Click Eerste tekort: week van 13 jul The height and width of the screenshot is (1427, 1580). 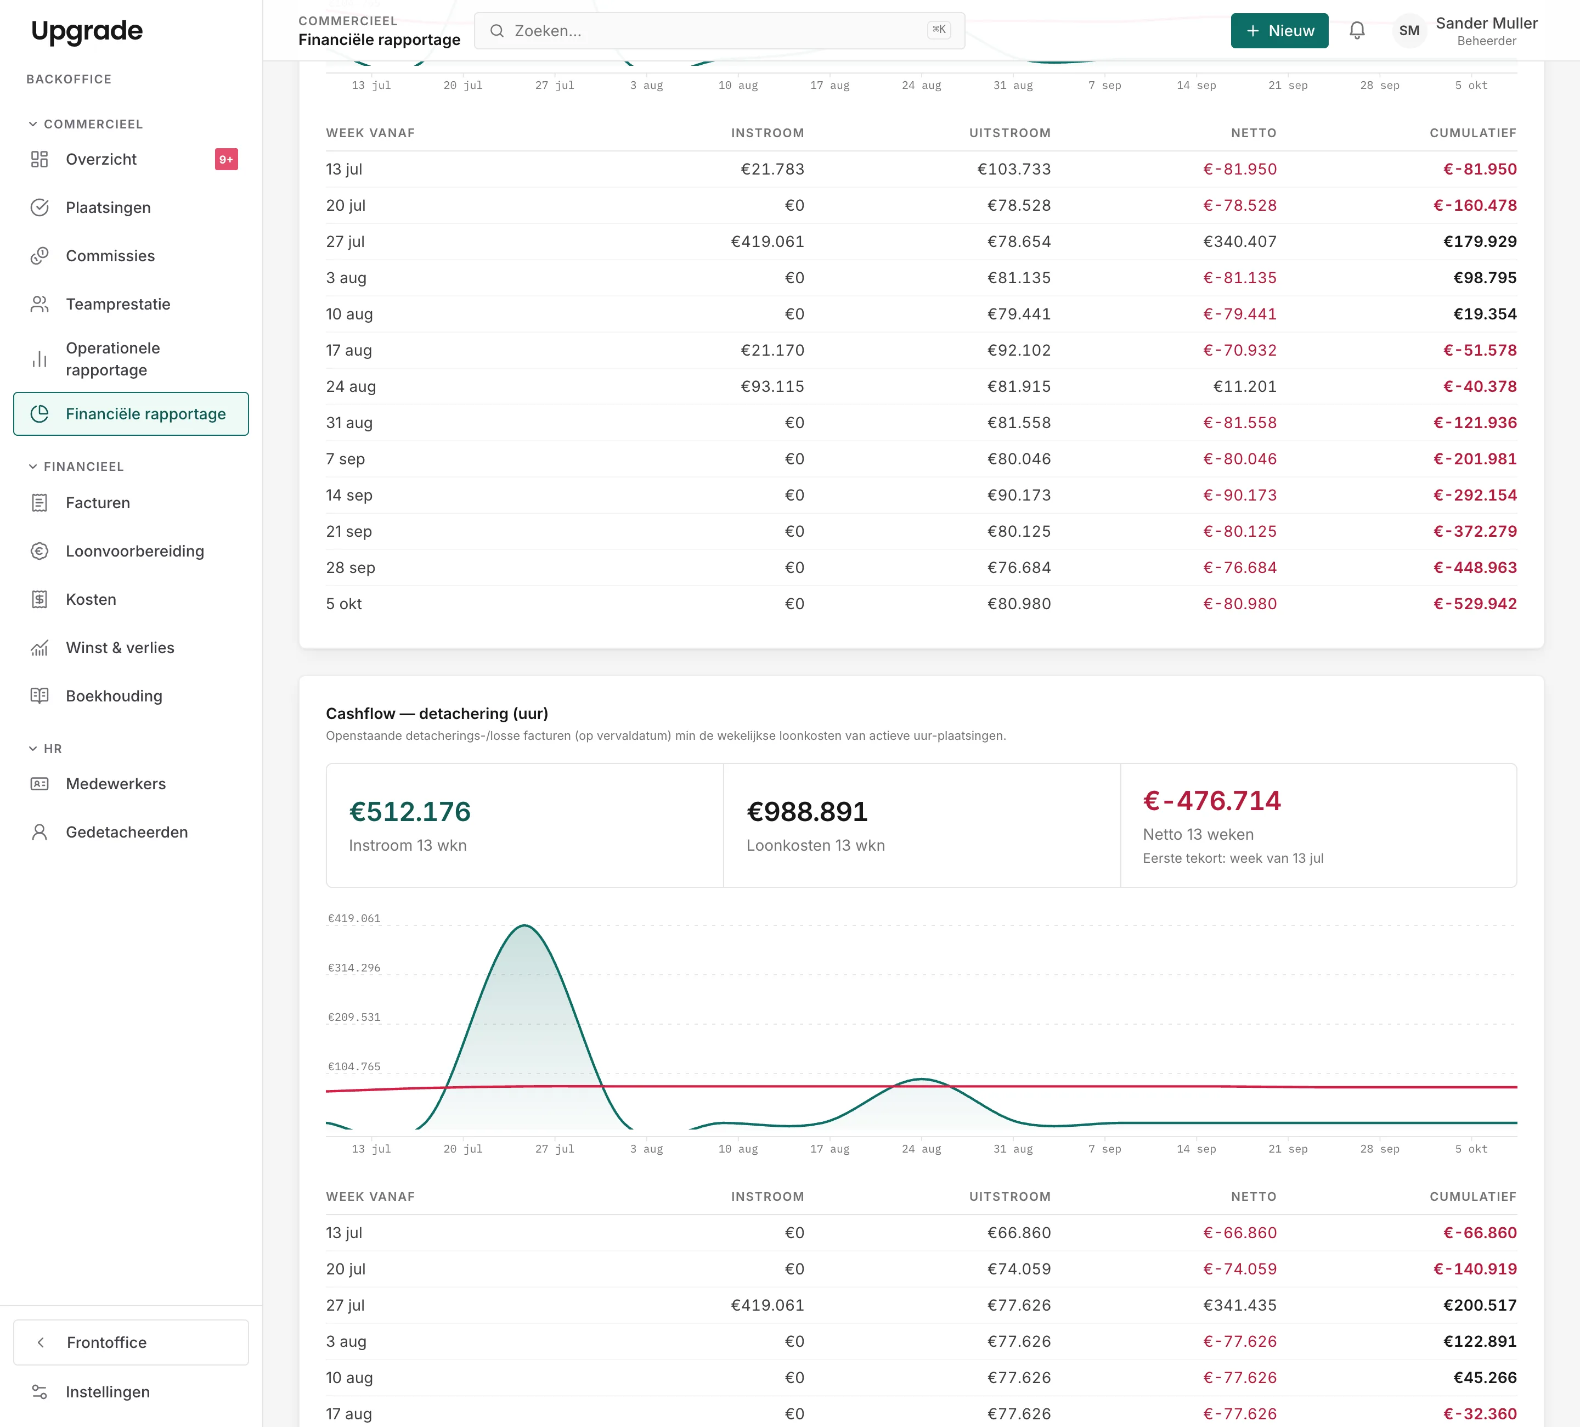1233,858
